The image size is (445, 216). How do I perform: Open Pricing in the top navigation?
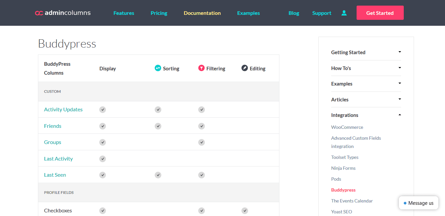[x=159, y=13]
